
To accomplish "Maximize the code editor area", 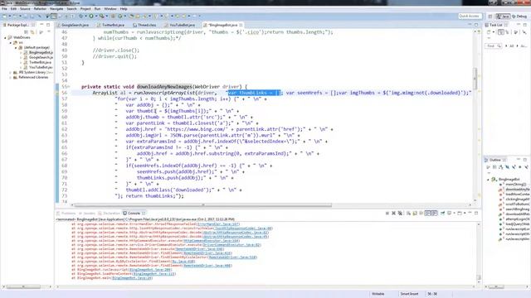I will click(x=476, y=25).
